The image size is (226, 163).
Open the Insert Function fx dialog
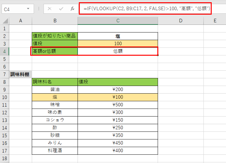tap(72, 9)
